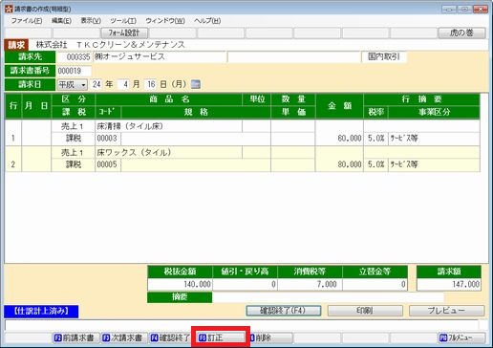Click the フォーム設計 toolbar button
Image resolution: width=493 pixels, height=348 pixels.
point(124,33)
